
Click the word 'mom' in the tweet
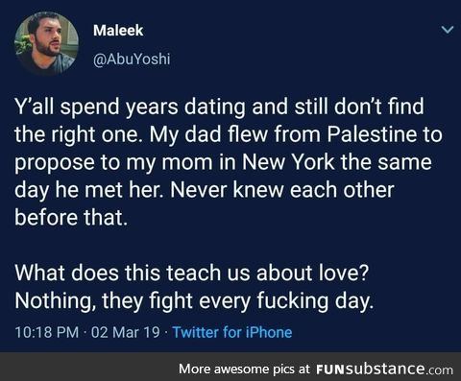click(x=187, y=162)
